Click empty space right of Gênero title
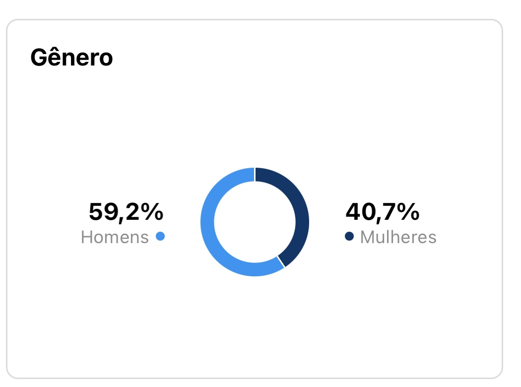The image size is (521, 387). pos(298,58)
